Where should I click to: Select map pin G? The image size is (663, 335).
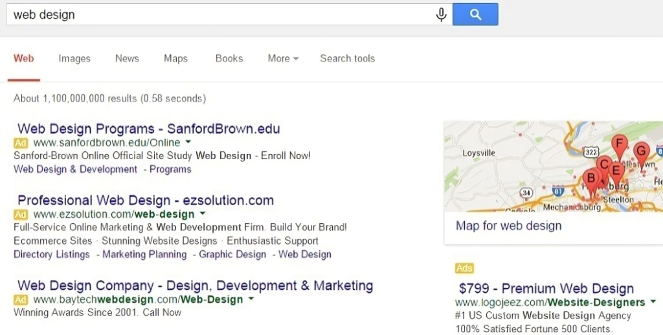click(641, 152)
